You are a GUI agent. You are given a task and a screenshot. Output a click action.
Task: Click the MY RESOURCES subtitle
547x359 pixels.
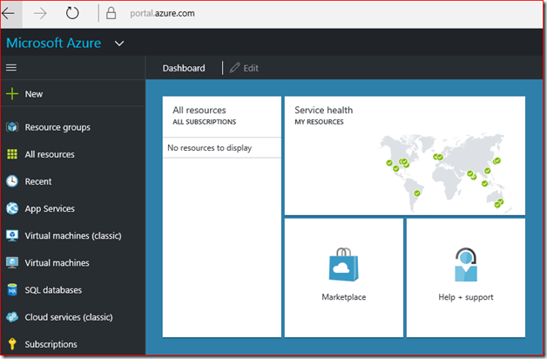[319, 122]
